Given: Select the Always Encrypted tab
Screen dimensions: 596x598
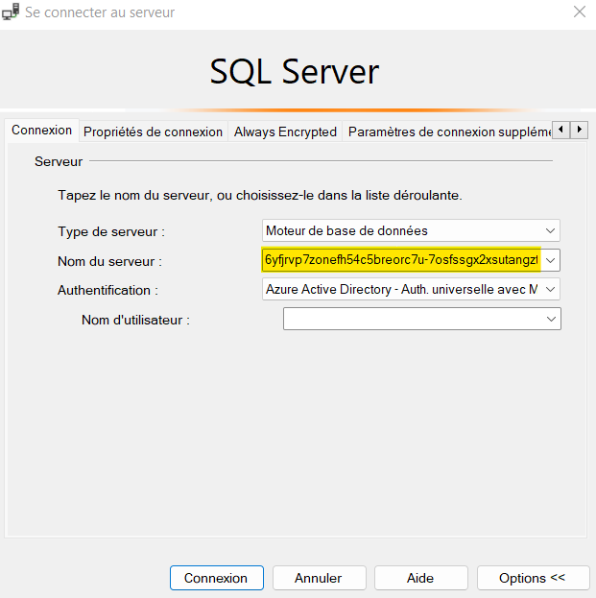Looking at the screenshot, I should (285, 132).
